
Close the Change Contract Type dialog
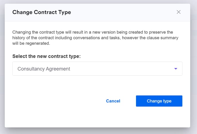(179, 12)
